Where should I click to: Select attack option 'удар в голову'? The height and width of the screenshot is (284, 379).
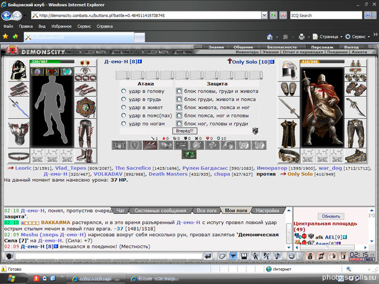[124, 91]
